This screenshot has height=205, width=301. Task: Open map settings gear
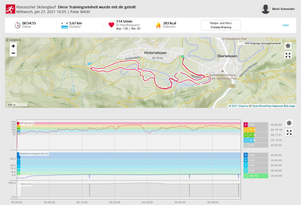288,46
